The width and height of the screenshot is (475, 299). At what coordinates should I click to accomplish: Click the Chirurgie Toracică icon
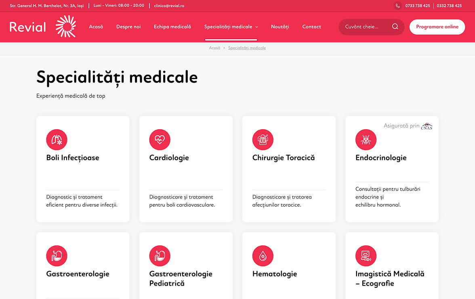pyautogui.click(x=263, y=140)
